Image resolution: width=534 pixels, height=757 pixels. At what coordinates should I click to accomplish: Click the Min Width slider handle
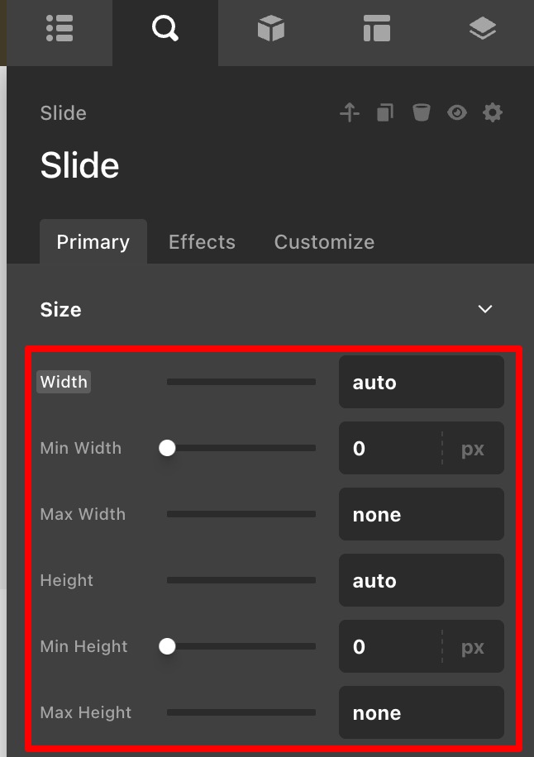coord(167,448)
